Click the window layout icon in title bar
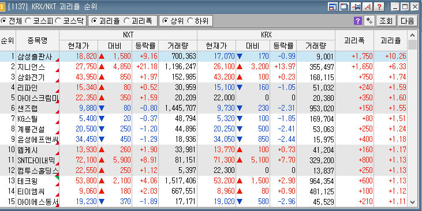 [333, 7]
